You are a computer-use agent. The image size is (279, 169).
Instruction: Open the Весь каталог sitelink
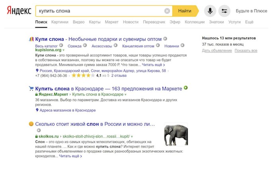pyautogui.click(x=46, y=46)
